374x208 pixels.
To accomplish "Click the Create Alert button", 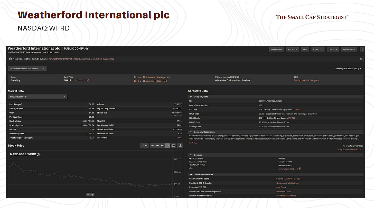I will (x=276, y=49).
